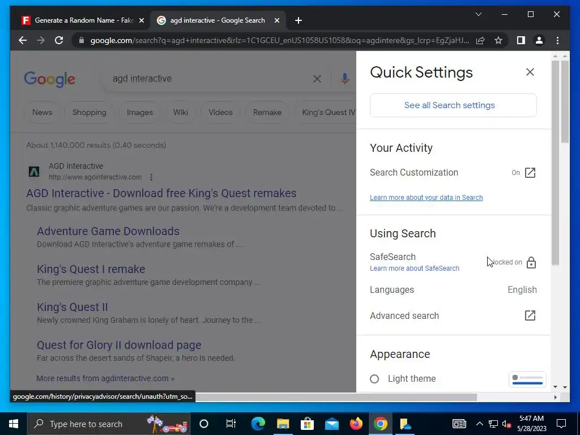Screen dimensions: 580x435
Task: Click the browser forward arrow
Action: 41,40
